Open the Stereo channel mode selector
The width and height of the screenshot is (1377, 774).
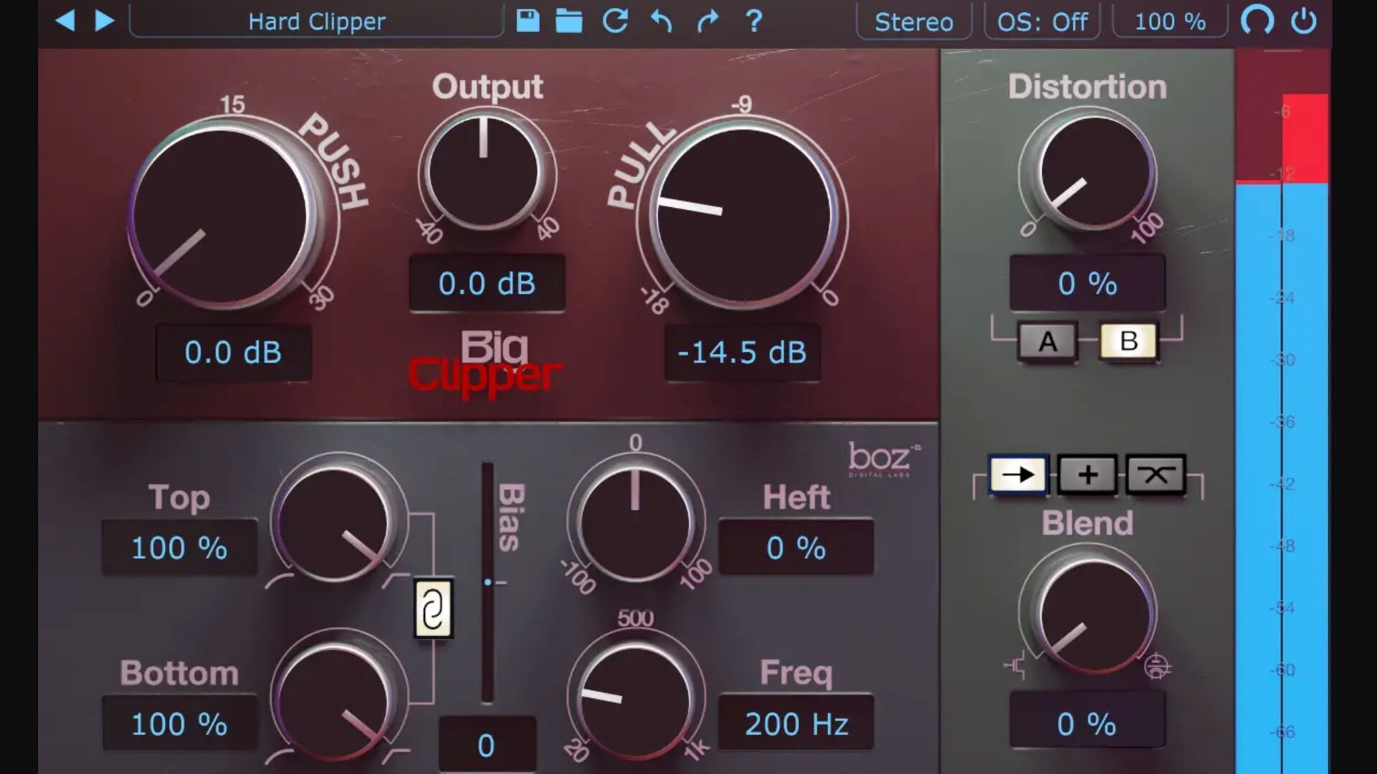(x=914, y=21)
